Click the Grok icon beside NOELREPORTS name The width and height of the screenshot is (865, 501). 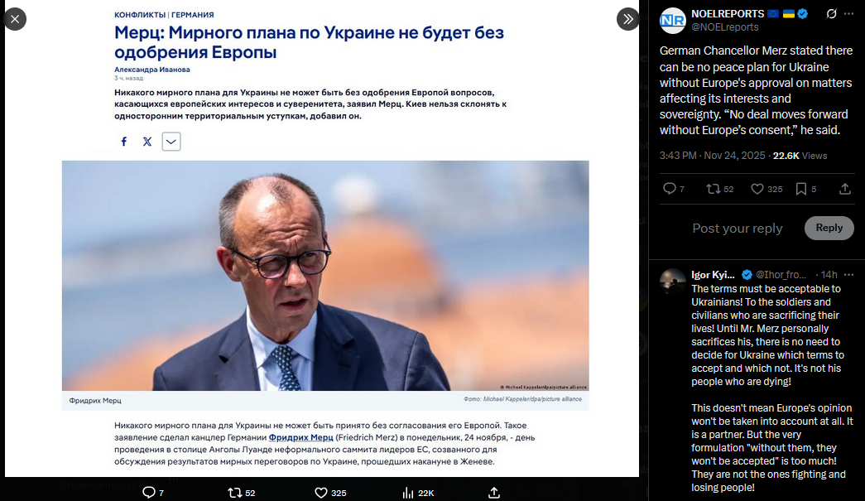[x=831, y=14]
